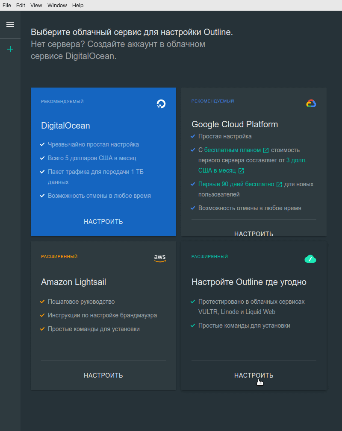Click the orange РАСШИРЕННЫЙ label on the Amazon card

[x=59, y=256]
